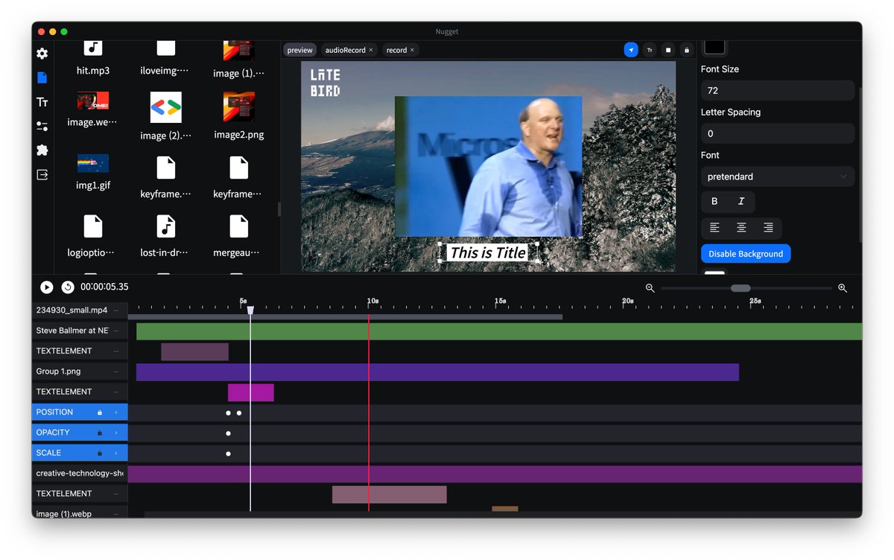Open the extensions puzzle icon
The height and width of the screenshot is (560, 894).
tap(42, 150)
